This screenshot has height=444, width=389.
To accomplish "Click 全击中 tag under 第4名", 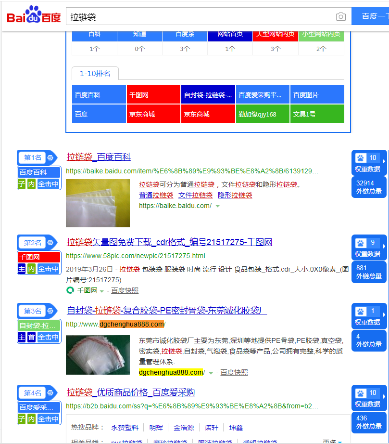I will 49,419.
